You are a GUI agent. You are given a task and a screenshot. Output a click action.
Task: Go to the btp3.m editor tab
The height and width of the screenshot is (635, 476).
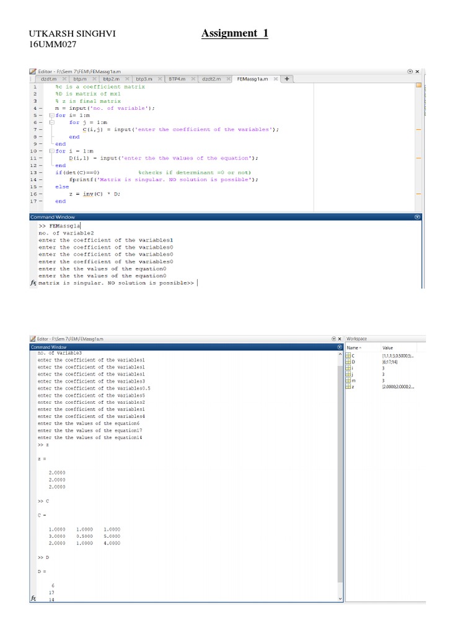coord(144,79)
